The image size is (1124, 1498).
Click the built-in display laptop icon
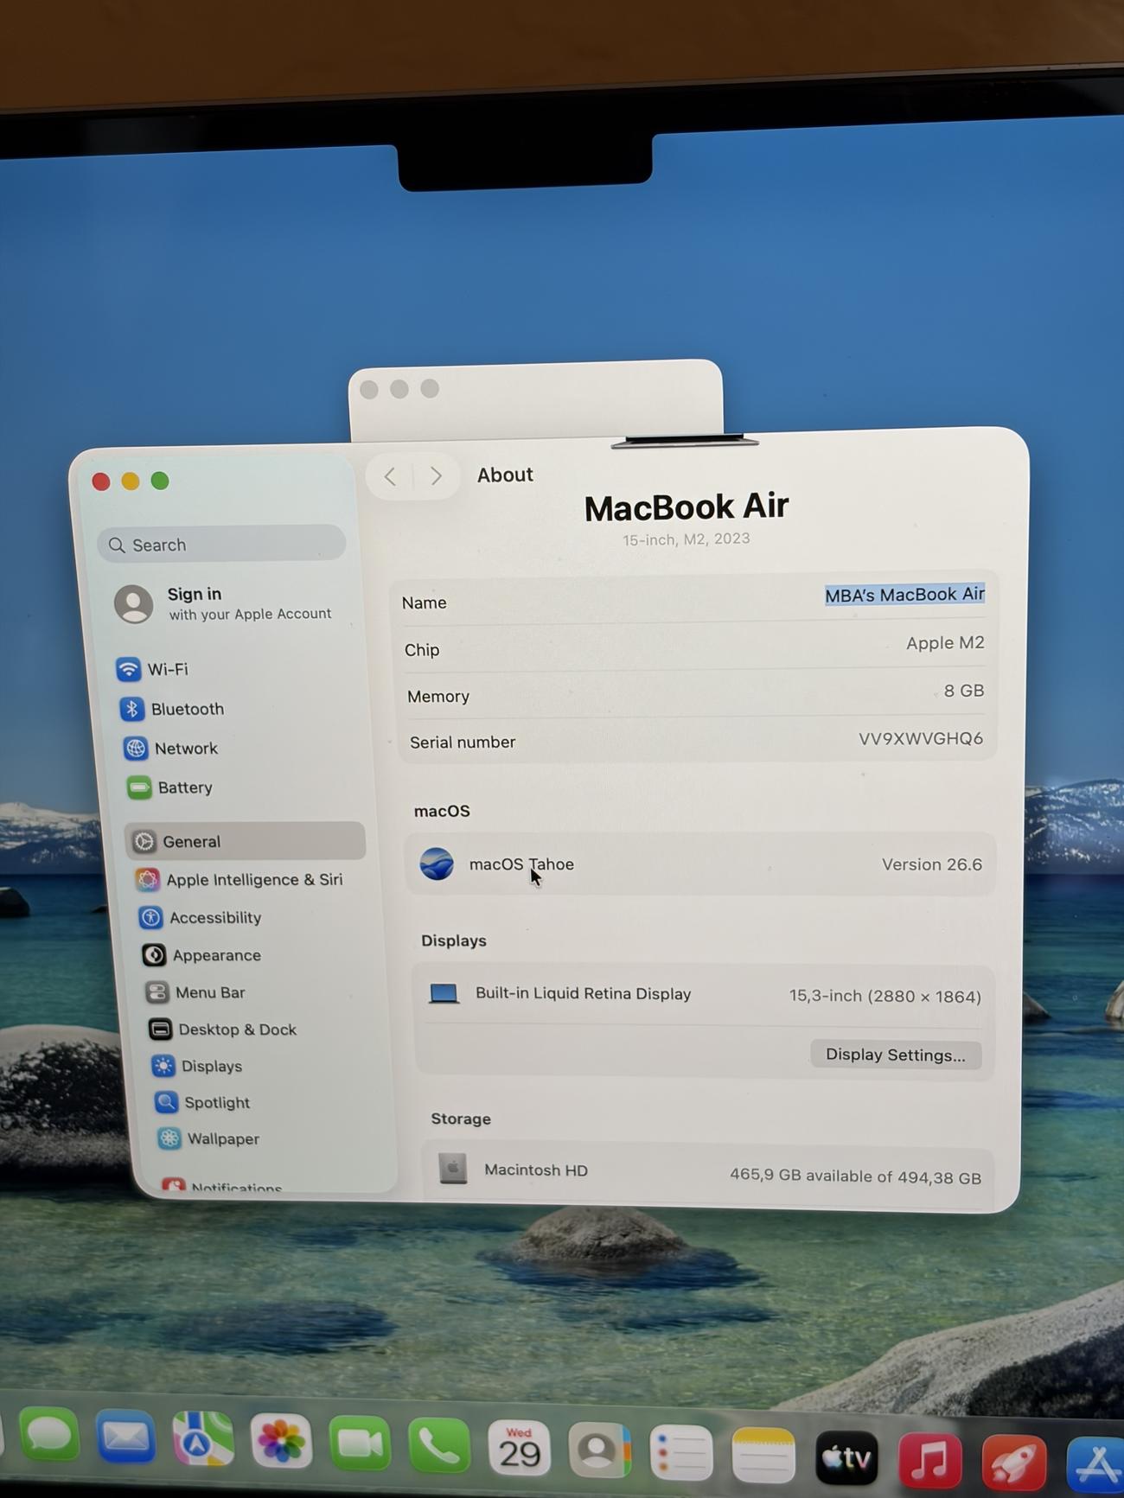(444, 993)
